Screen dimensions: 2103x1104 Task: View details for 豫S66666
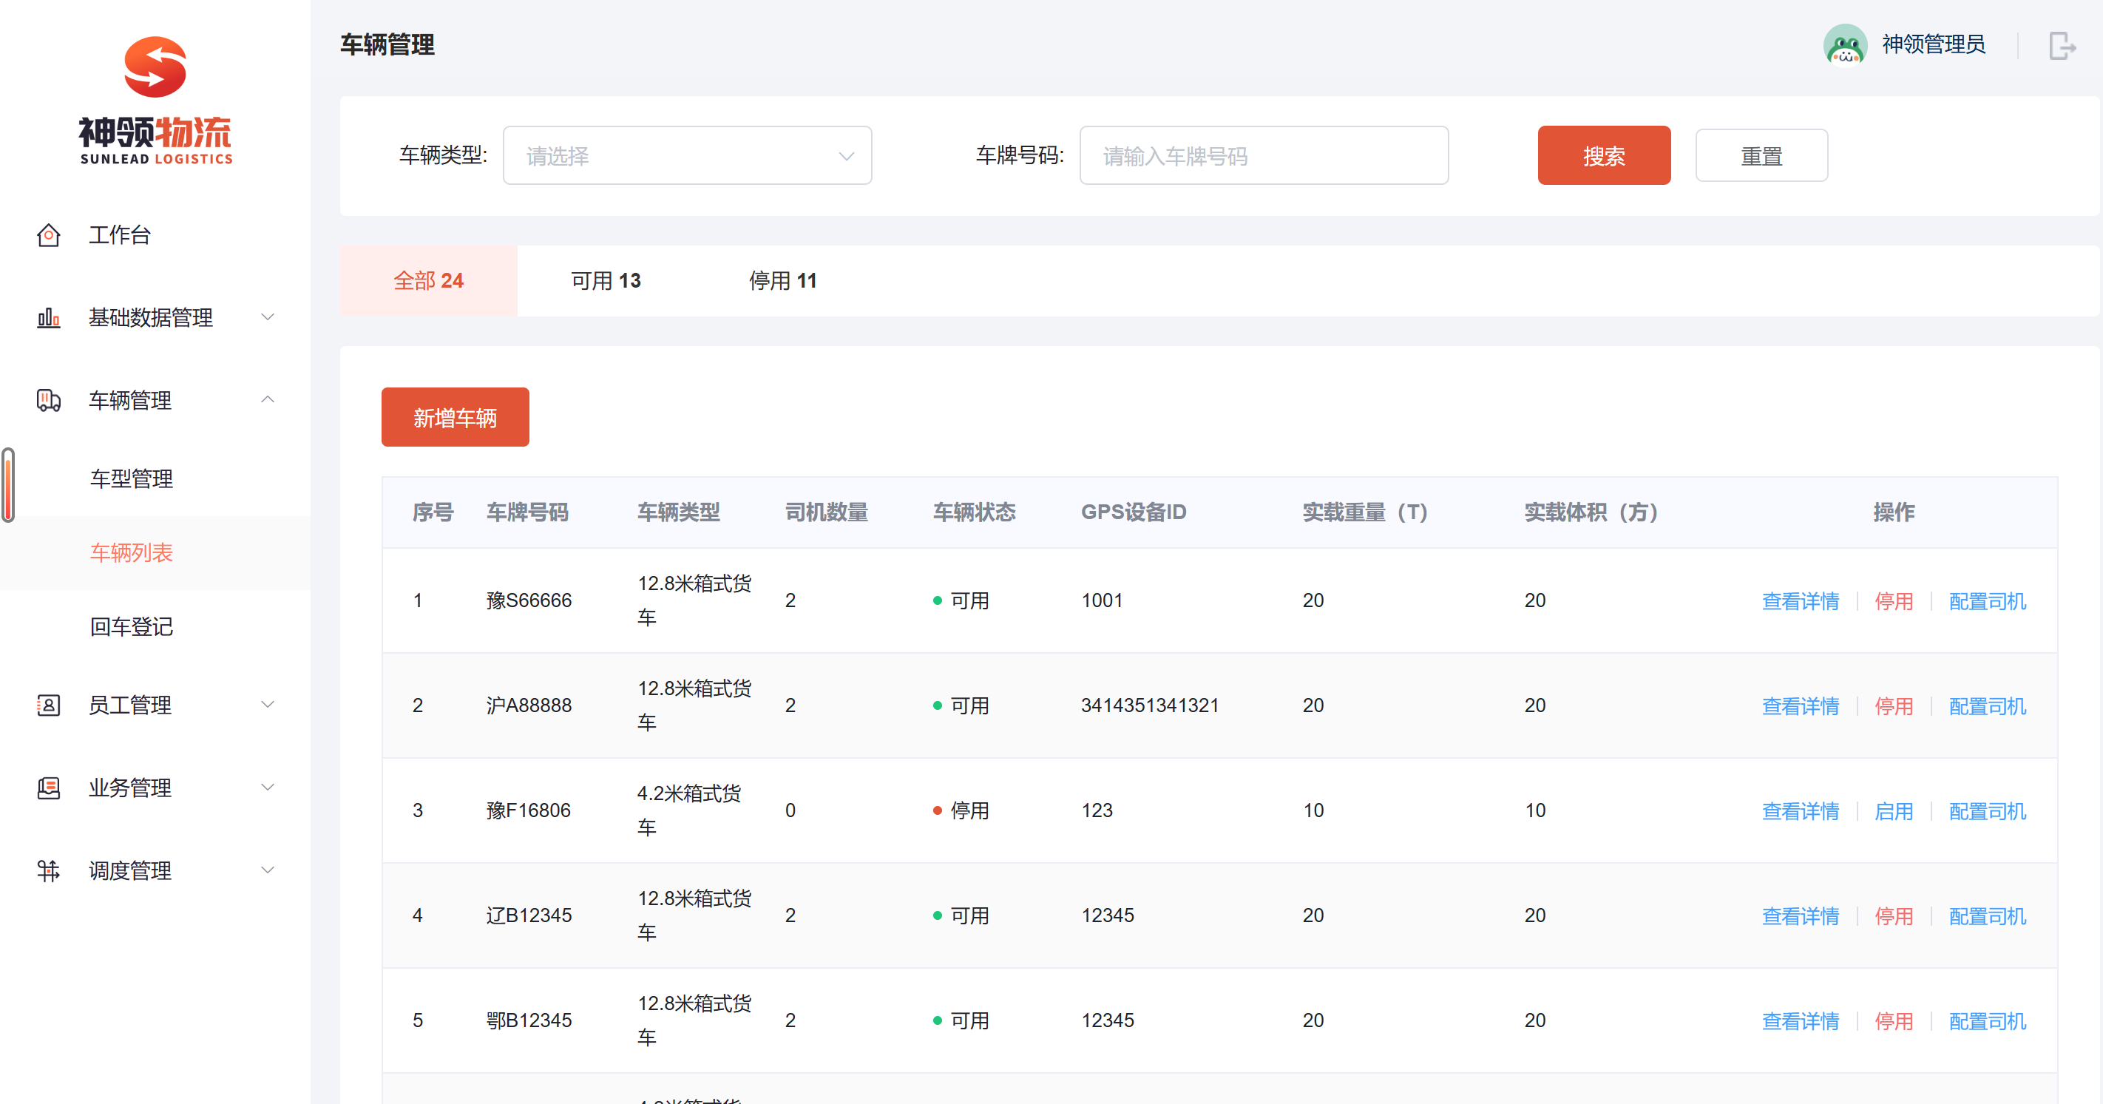(1800, 601)
